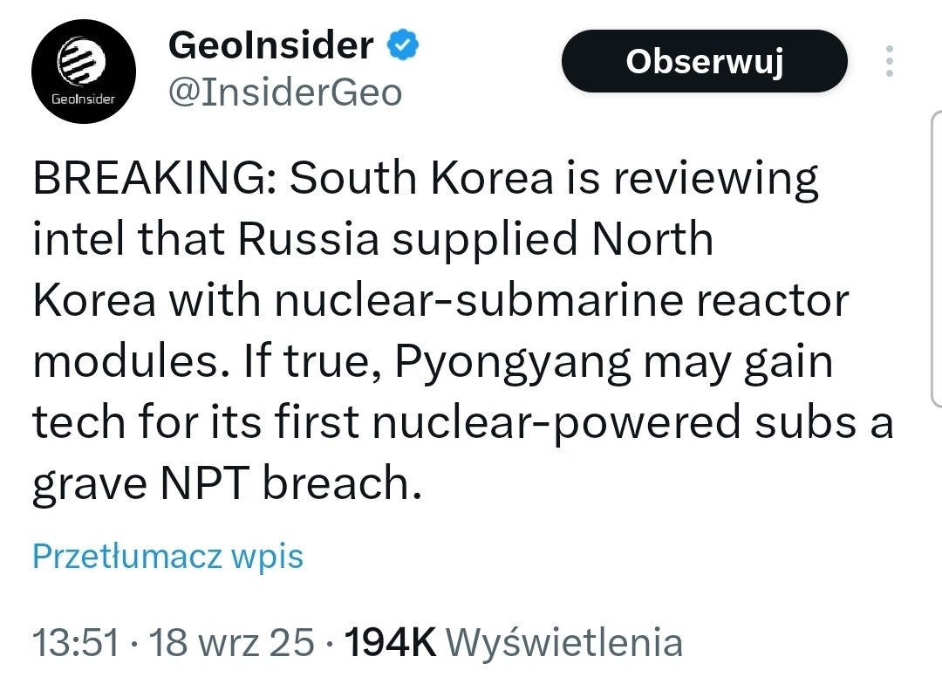Click the Wyświetlenia views label

click(564, 643)
